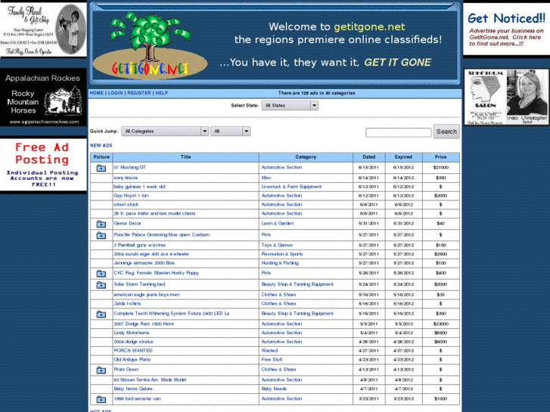This screenshot has width=550, height=412.
Task: Click picture icon for 1996 ford aerostar van
Action: [x=101, y=399]
